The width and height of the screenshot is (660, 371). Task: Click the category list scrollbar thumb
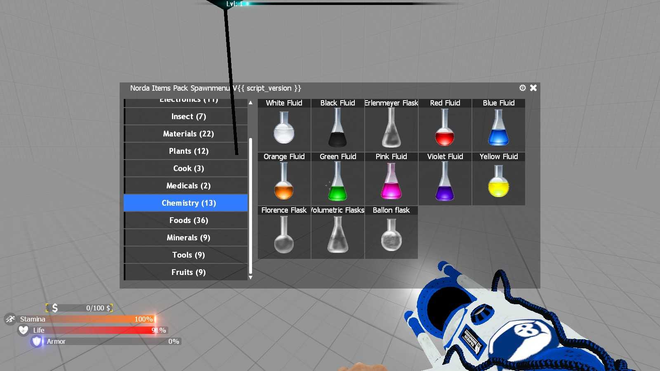click(250, 206)
